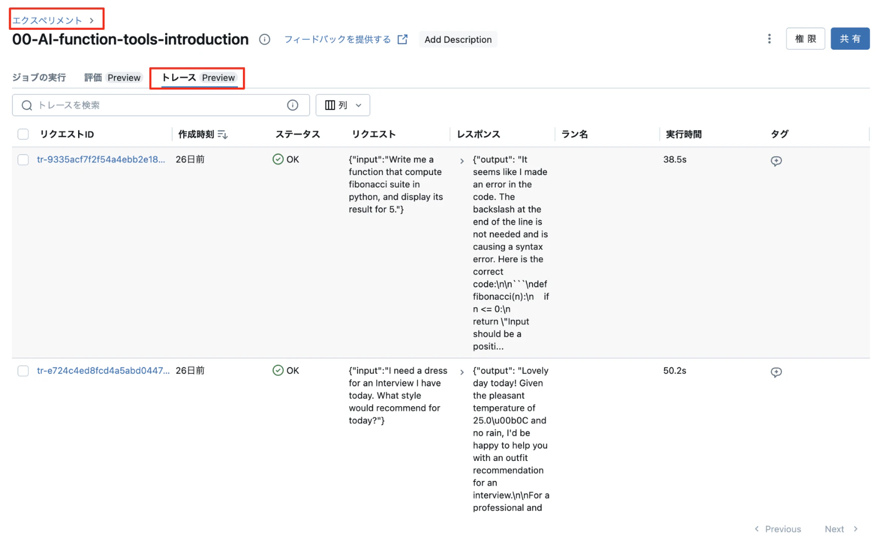This screenshot has height=547, width=886.
Task: Click 26日前 in the dress interview trace row
Action: (190, 371)
